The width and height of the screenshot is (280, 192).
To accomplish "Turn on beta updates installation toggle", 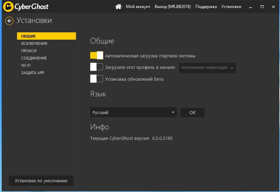I will (x=96, y=79).
